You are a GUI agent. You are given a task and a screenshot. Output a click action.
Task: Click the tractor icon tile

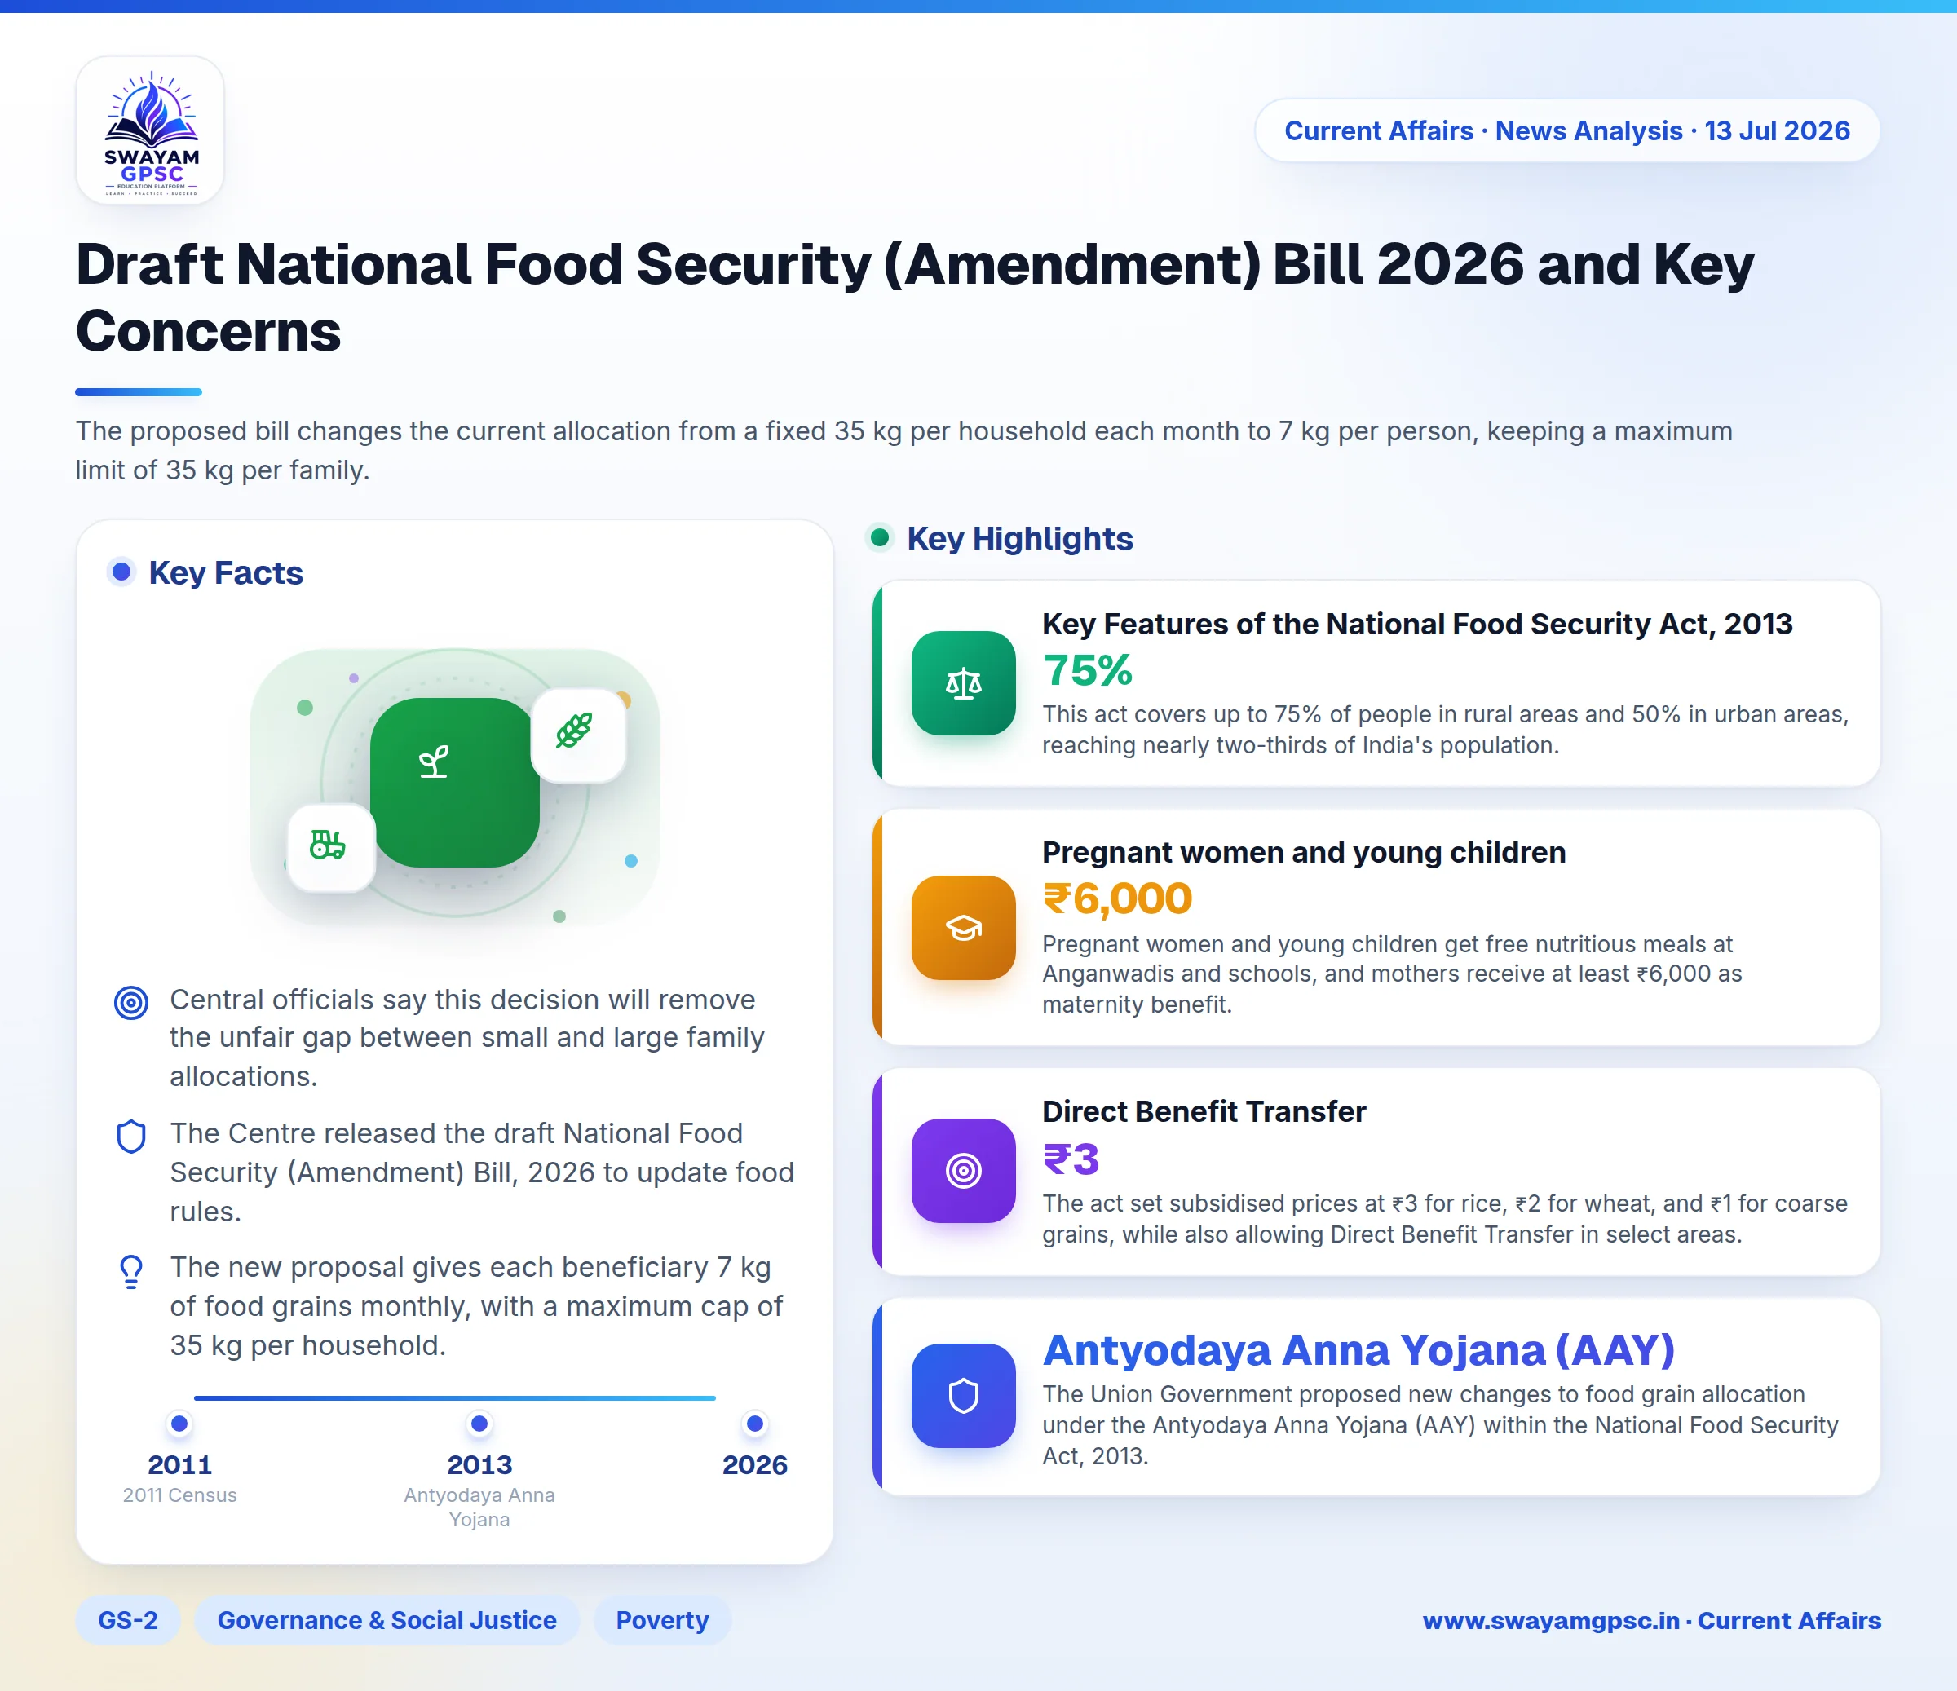coord(330,847)
